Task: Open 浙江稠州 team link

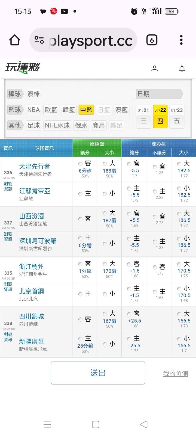Action: click(x=32, y=267)
